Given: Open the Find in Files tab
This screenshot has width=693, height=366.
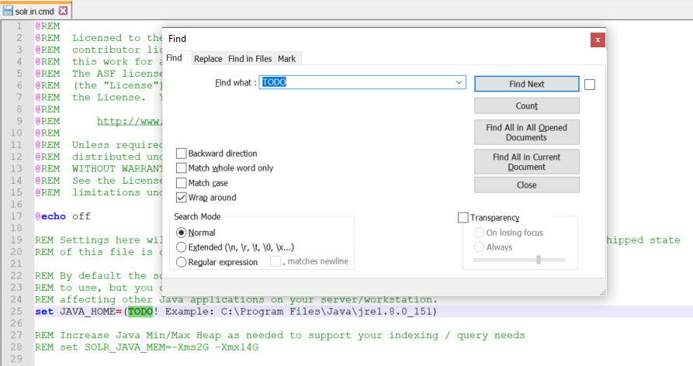Looking at the screenshot, I should pyautogui.click(x=249, y=59).
